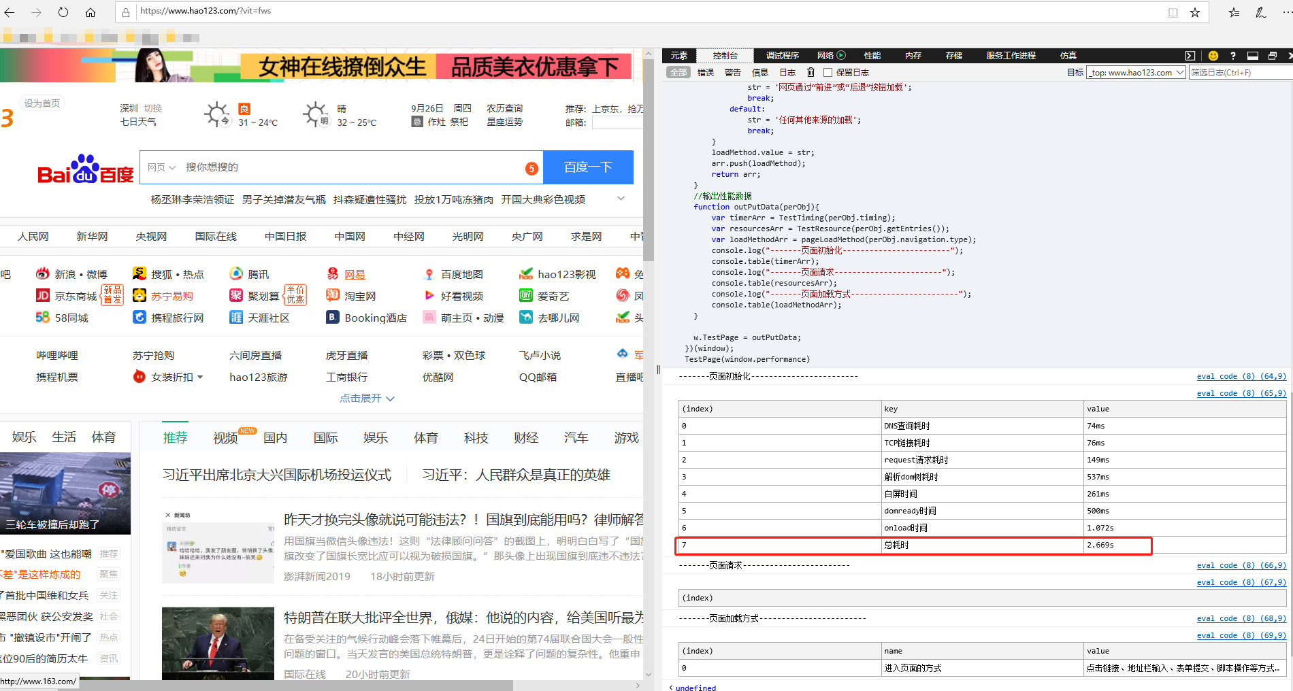1293x691 pixels.
Task: Filter console to 错误 only
Action: [706, 72]
